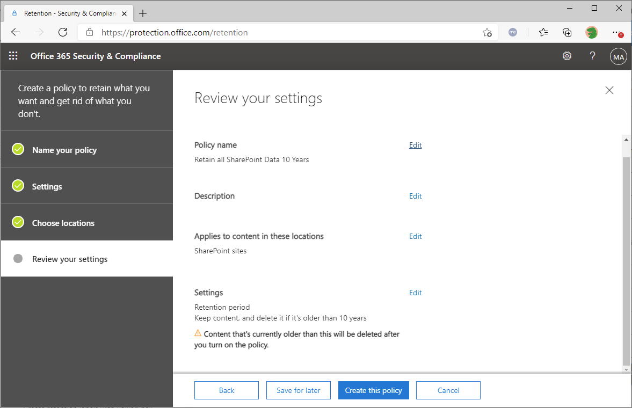Open the browser Favorites list
This screenshot has width=632, height=408.
coord(543,32)
